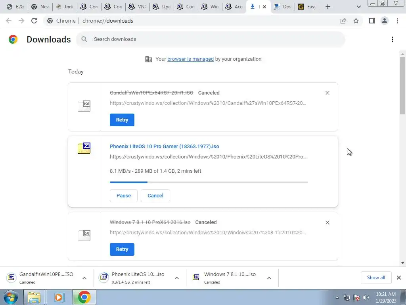Click Gandalf download source URL text
The height and width of the screenshot is (305, 406).
(208, 103)
